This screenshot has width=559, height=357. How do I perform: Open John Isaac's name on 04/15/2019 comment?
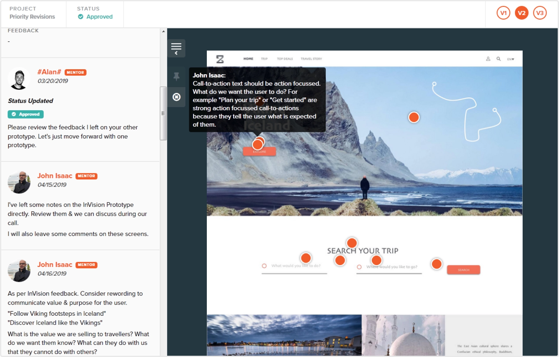pos(55,176)
